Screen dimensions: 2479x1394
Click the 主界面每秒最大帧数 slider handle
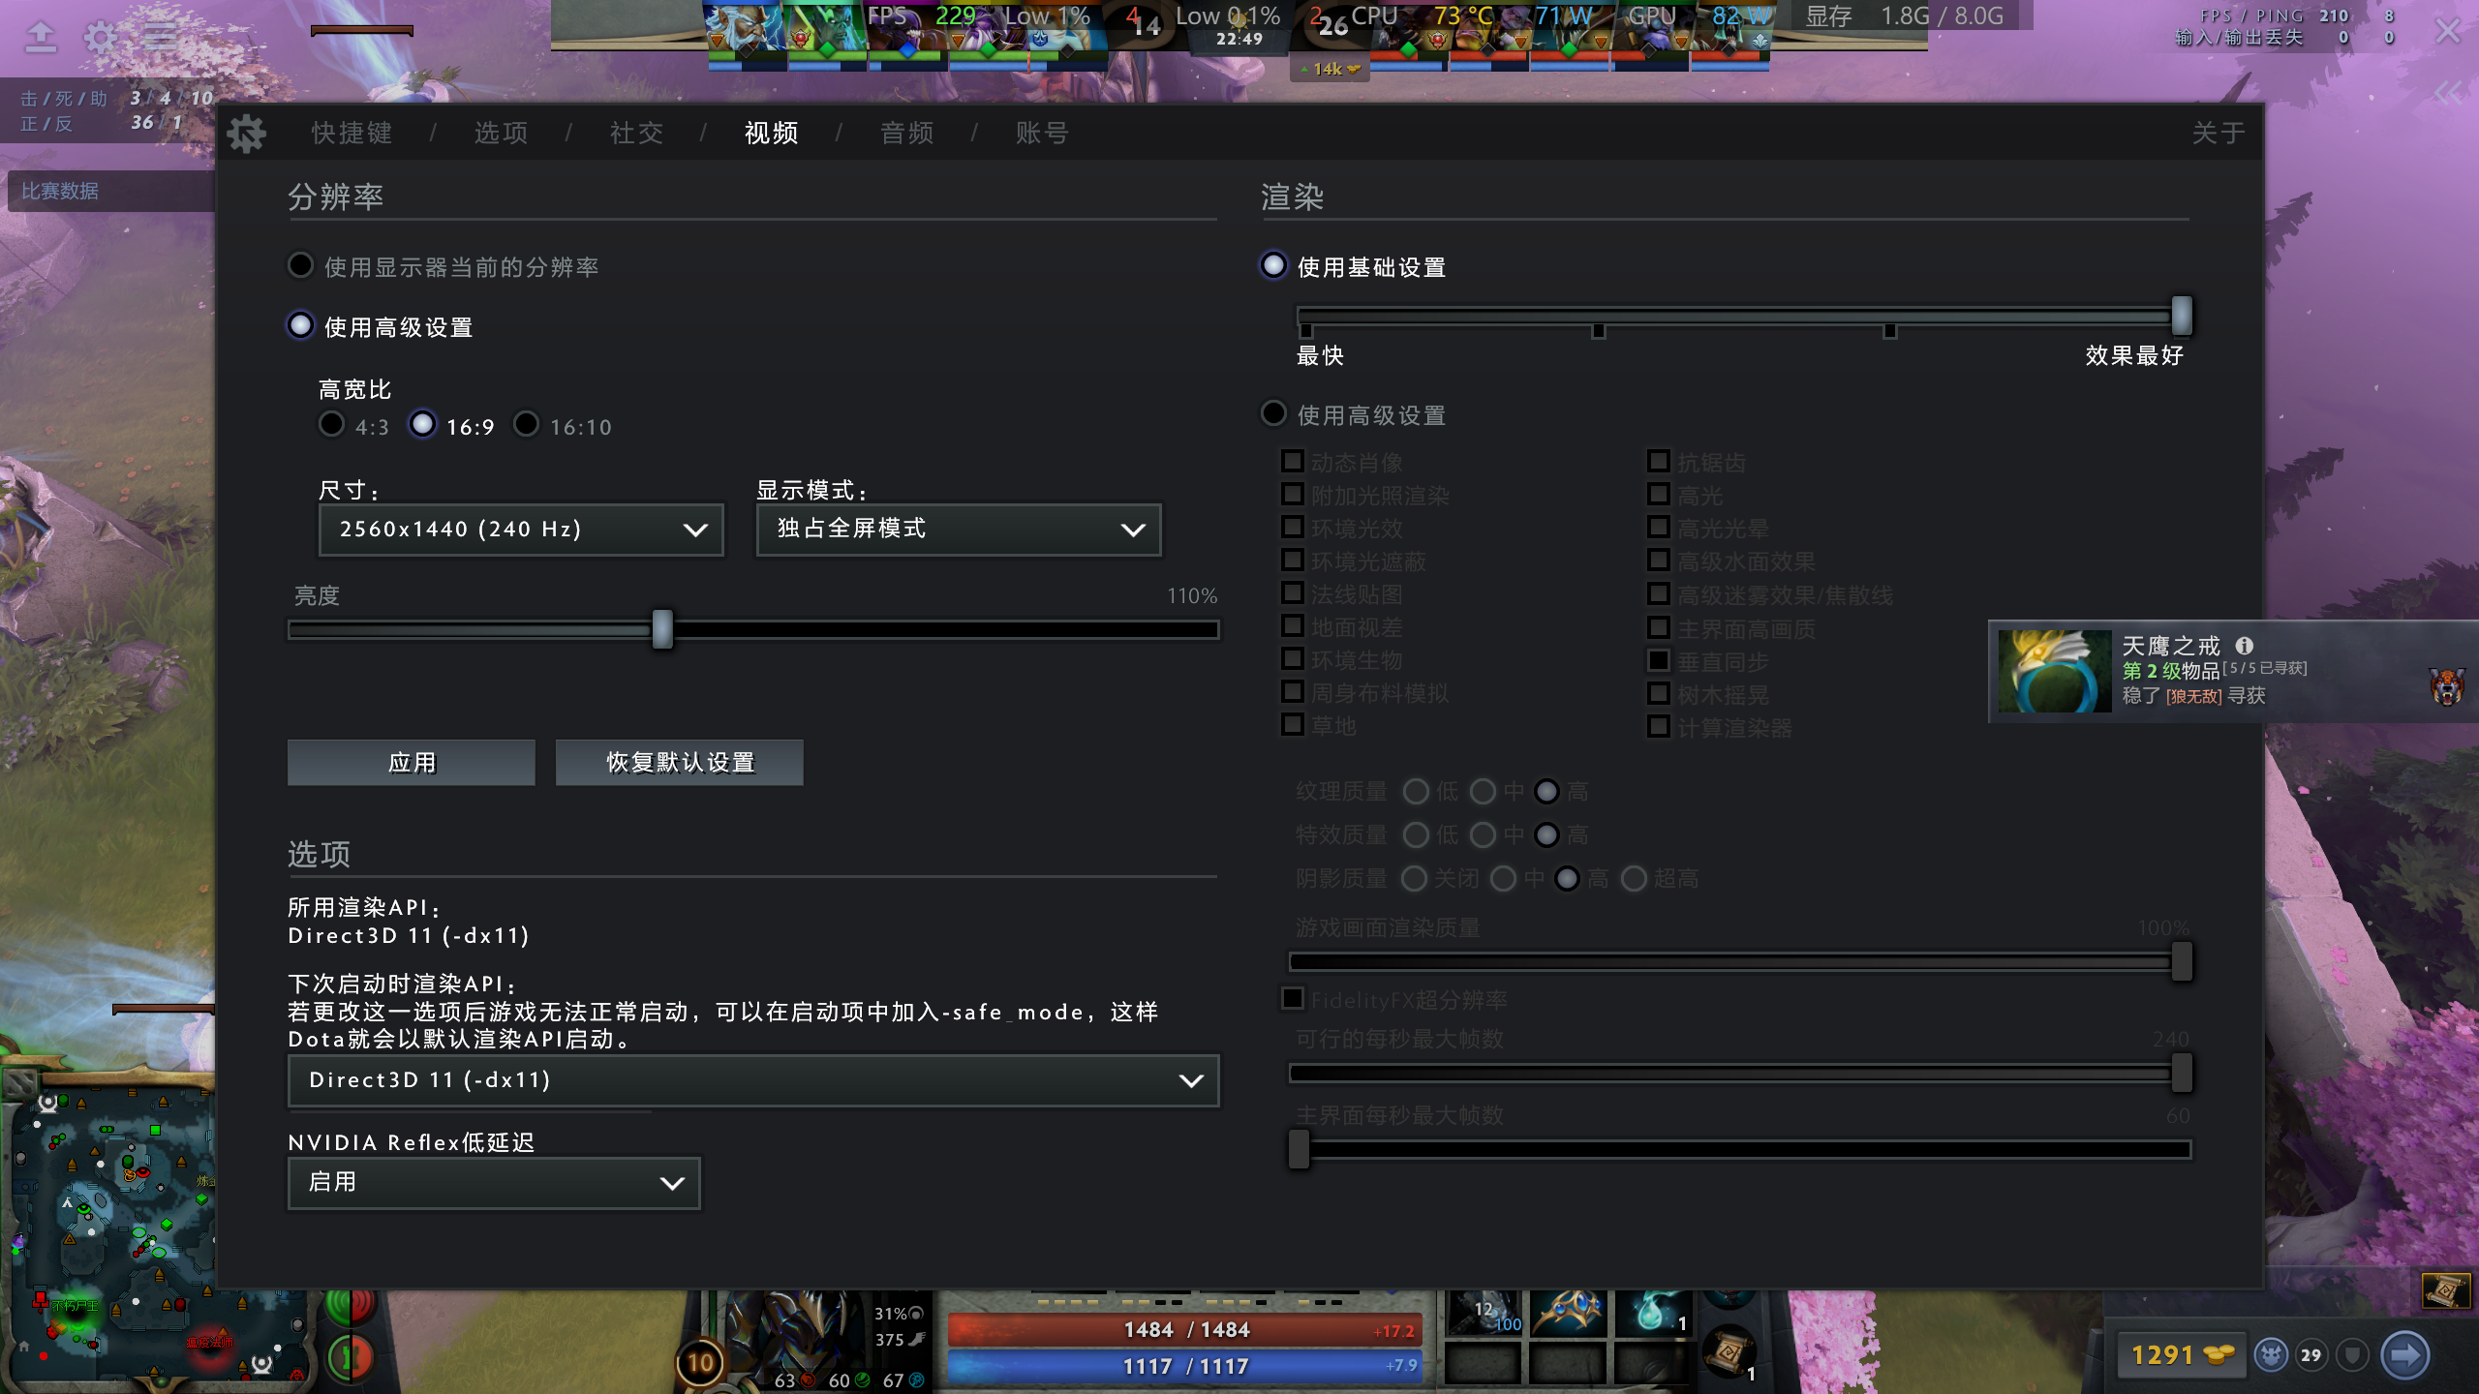pyautogui.click(x=1299, y=1149)
